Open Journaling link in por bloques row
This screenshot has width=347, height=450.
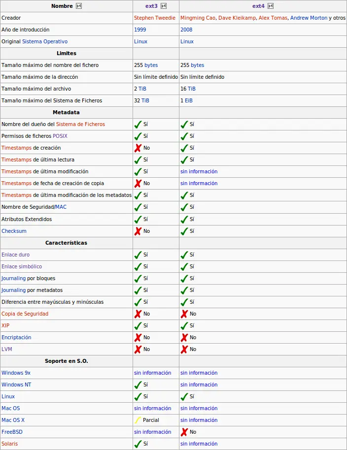coord(13,278)
